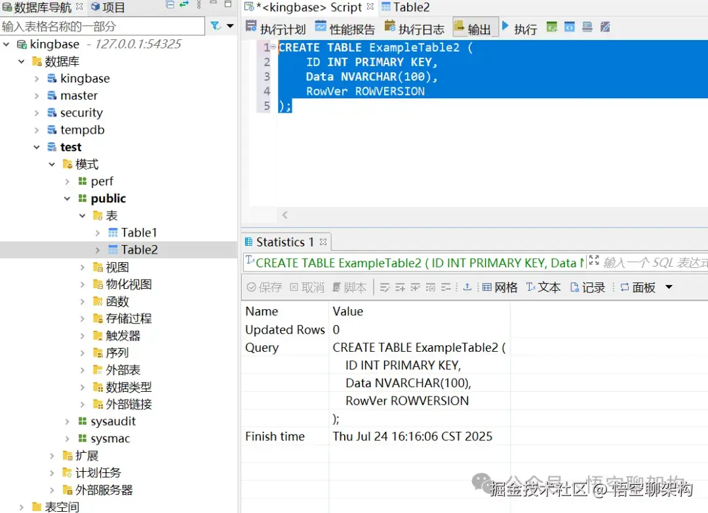Click the three-dot view menu in navigator

point(199,5)
